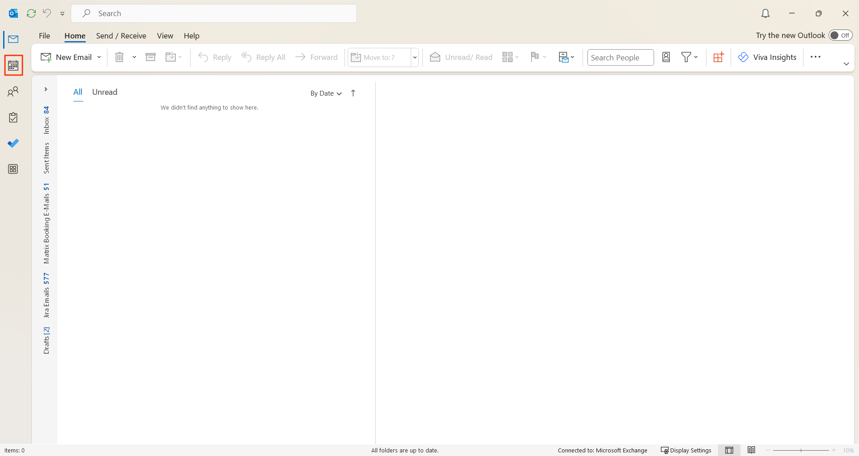Reverse the sort order arrow
This screenshot has height=456, width=859.
coord(353,93)
